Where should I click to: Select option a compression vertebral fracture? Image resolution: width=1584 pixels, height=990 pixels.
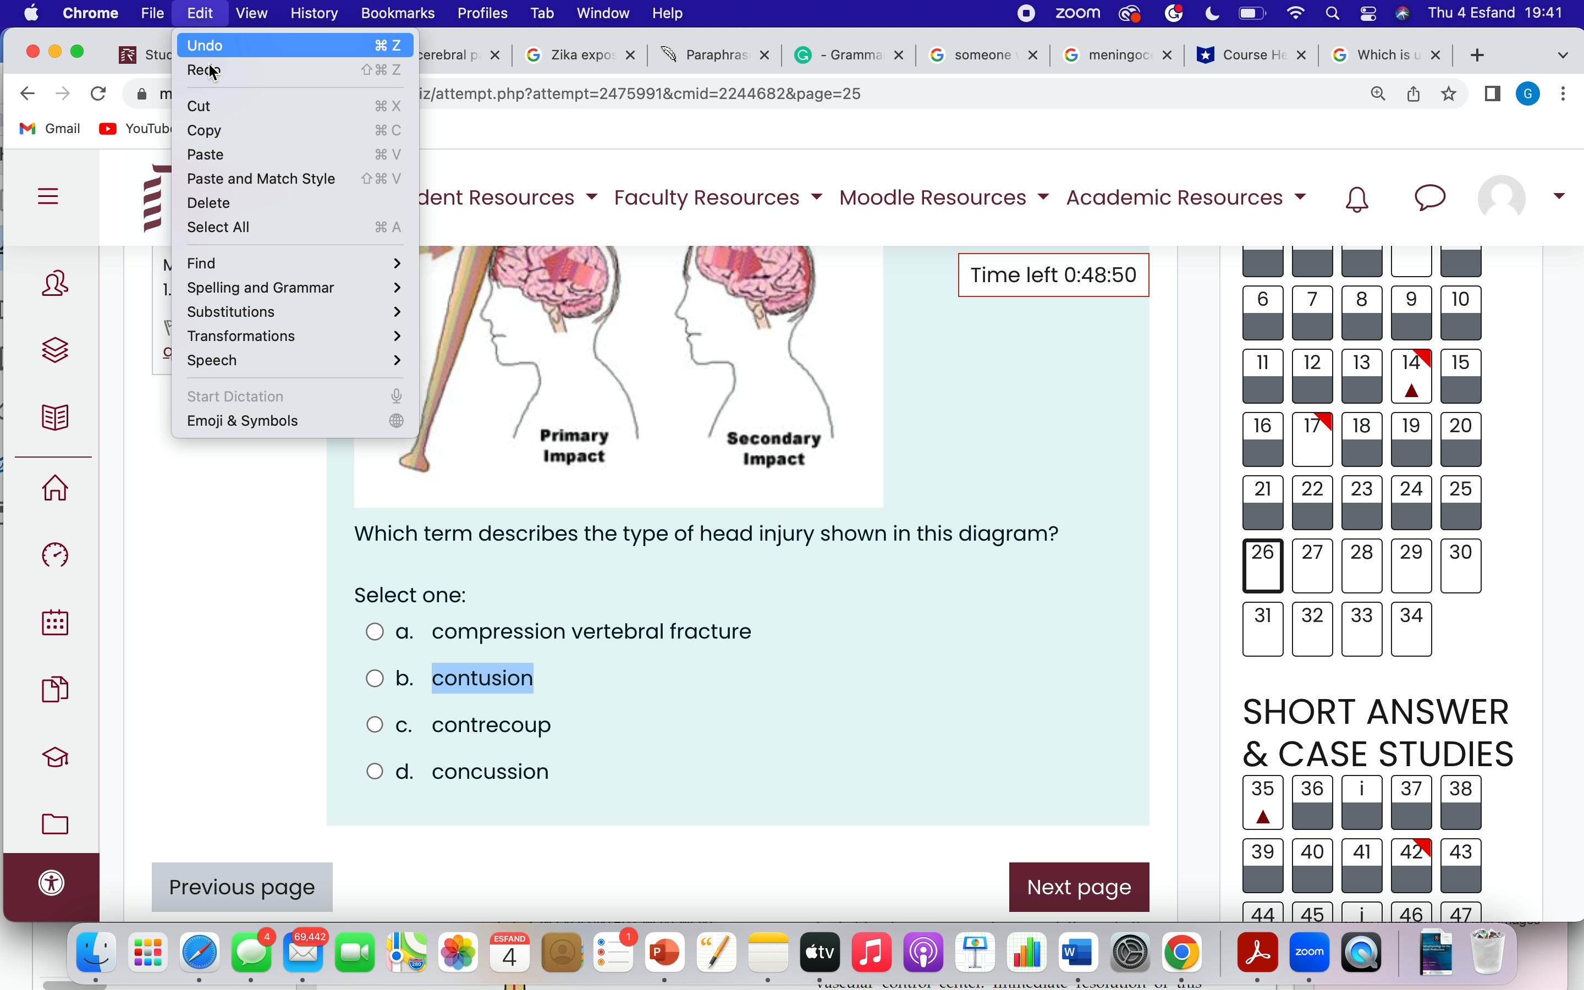point(375,631)
